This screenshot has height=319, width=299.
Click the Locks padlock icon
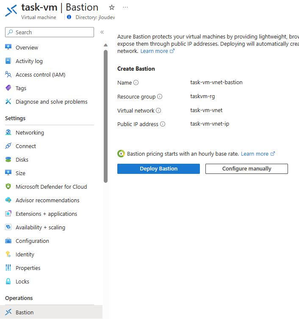pyautogui.click(x=8, y=281)
